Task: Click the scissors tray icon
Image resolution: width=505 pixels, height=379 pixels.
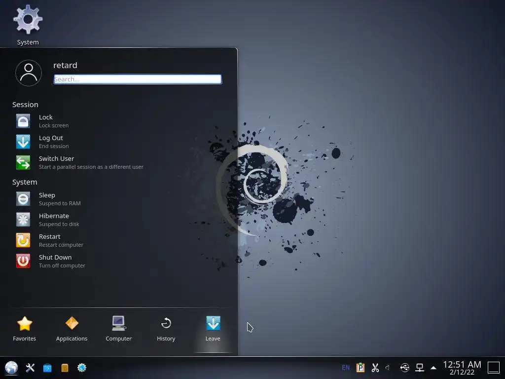Action: coord(375,368)
